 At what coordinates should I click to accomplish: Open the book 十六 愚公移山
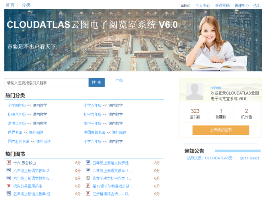pos(25,163)
